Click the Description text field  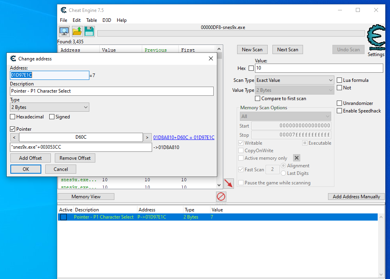pos(112,91)
